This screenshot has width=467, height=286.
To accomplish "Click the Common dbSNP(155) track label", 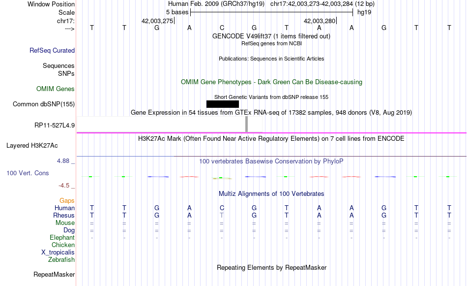I will (x=44, y=104).
